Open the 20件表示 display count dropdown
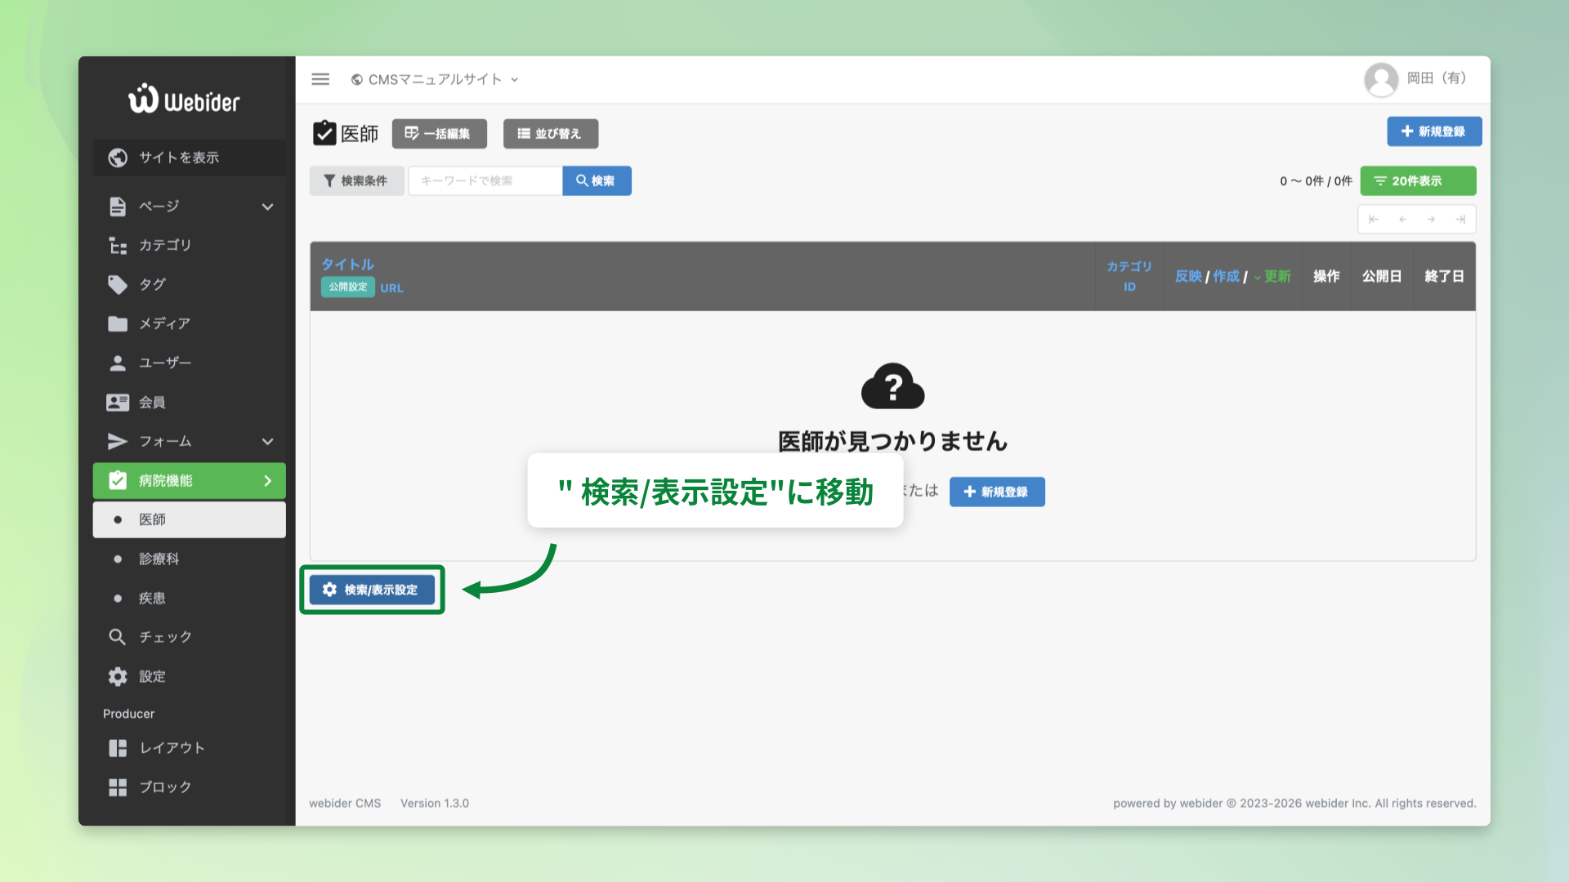 (1418, 180)
